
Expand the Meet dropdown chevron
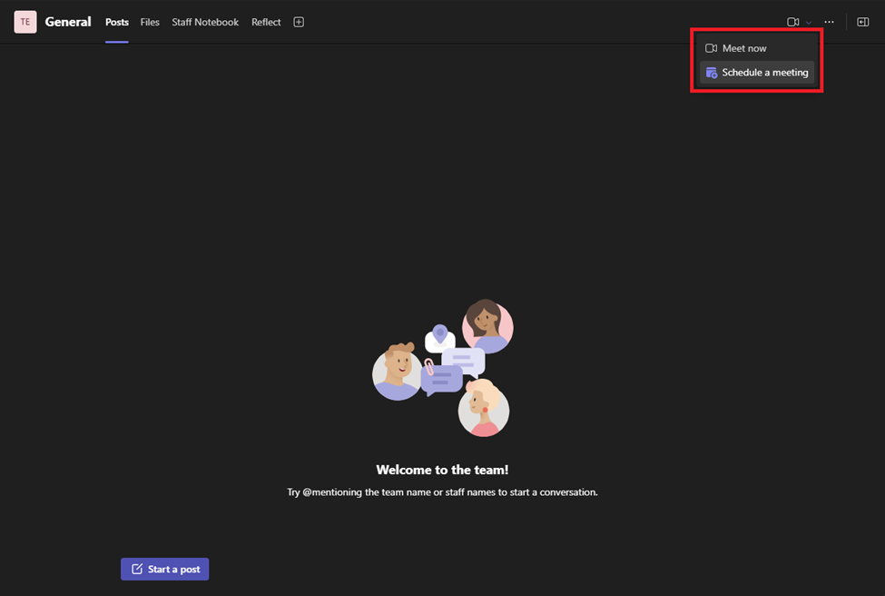click(808, 23)
